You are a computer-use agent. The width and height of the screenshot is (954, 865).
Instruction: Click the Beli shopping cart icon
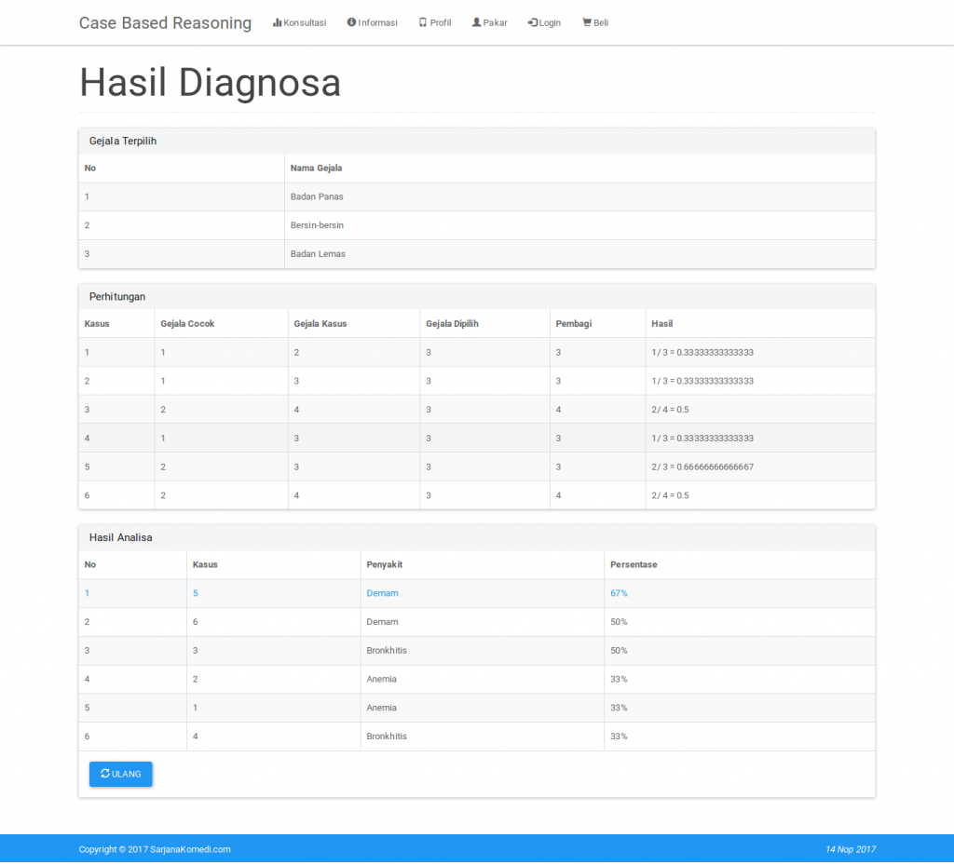coord(587,22)
